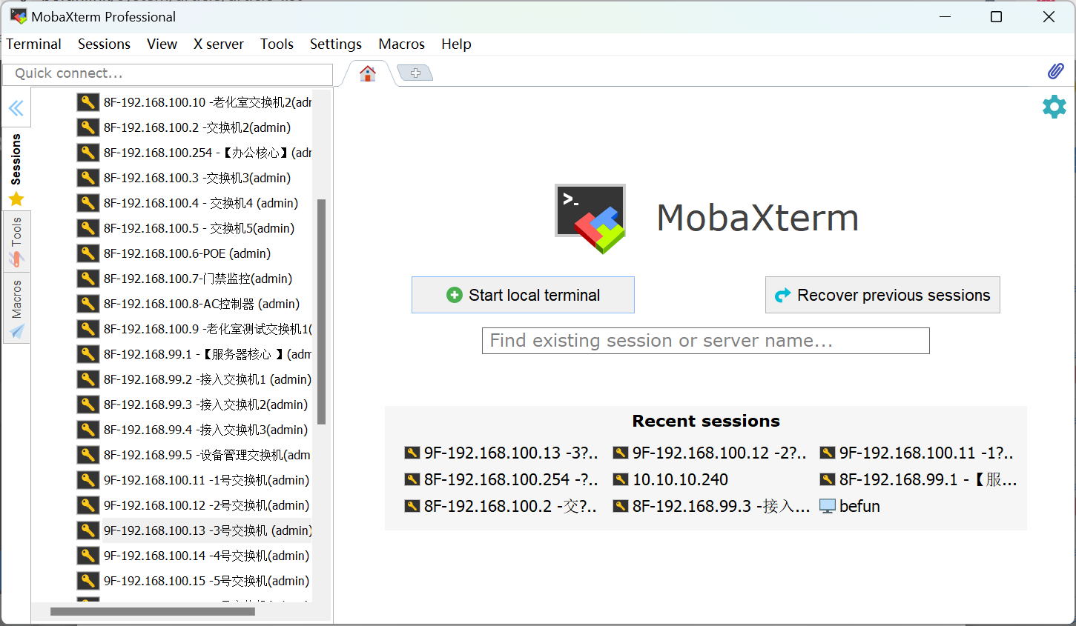
Task: Open the Help menu
Action: point(456,44)
